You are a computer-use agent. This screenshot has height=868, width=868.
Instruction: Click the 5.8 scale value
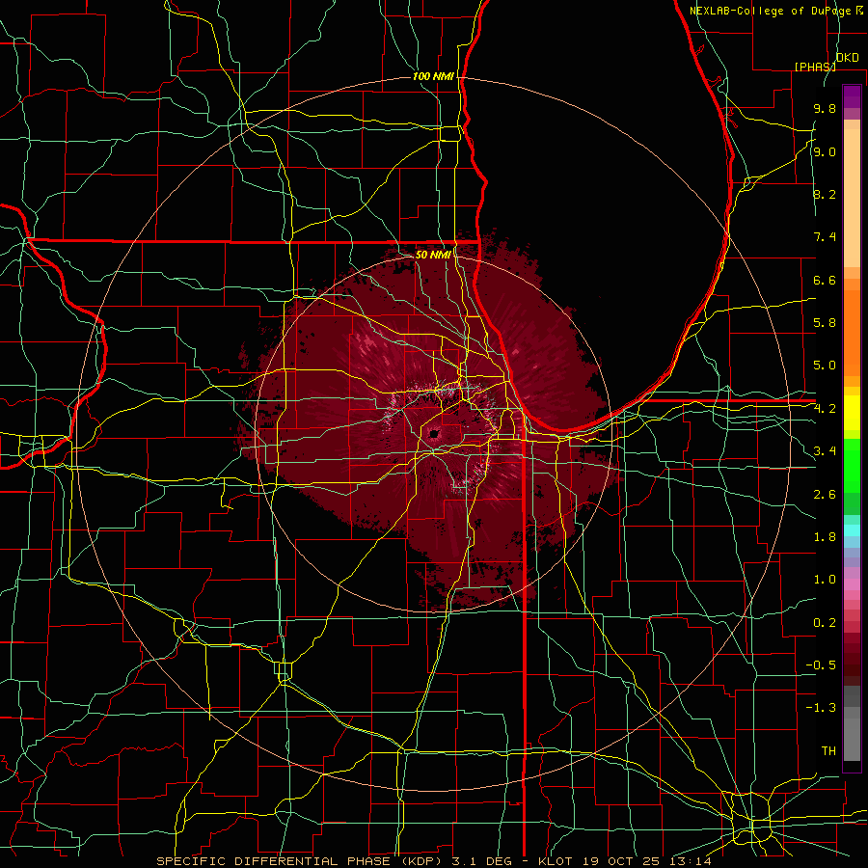click(825, 323)
